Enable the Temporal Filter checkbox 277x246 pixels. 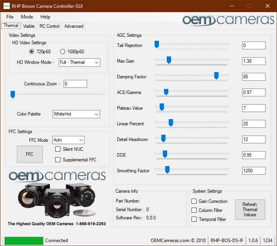194,219
